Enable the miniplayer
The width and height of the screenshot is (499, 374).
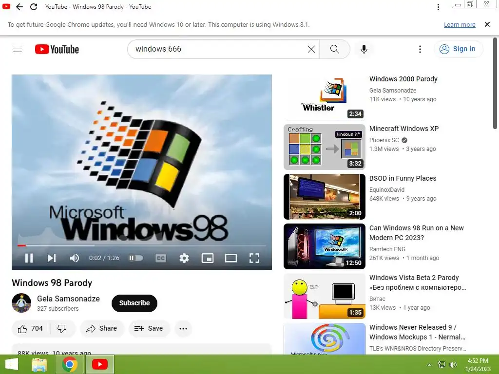pos(208,258)
